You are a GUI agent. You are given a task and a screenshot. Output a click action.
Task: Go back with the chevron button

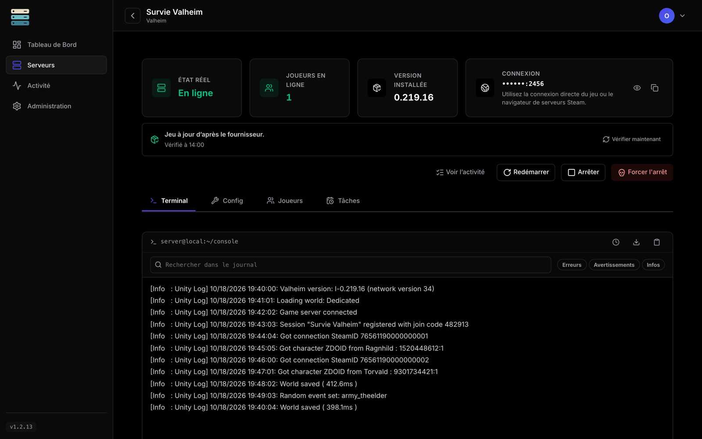click(x=133, y=16)
